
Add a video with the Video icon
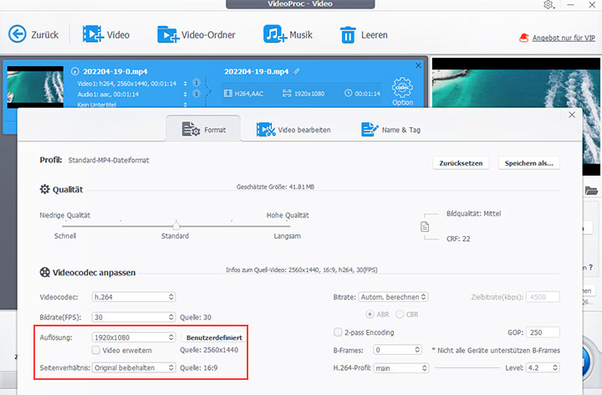tap(92, 34)
